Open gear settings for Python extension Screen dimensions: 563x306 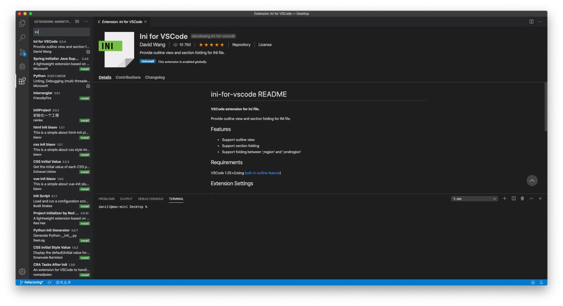point(88,86)
